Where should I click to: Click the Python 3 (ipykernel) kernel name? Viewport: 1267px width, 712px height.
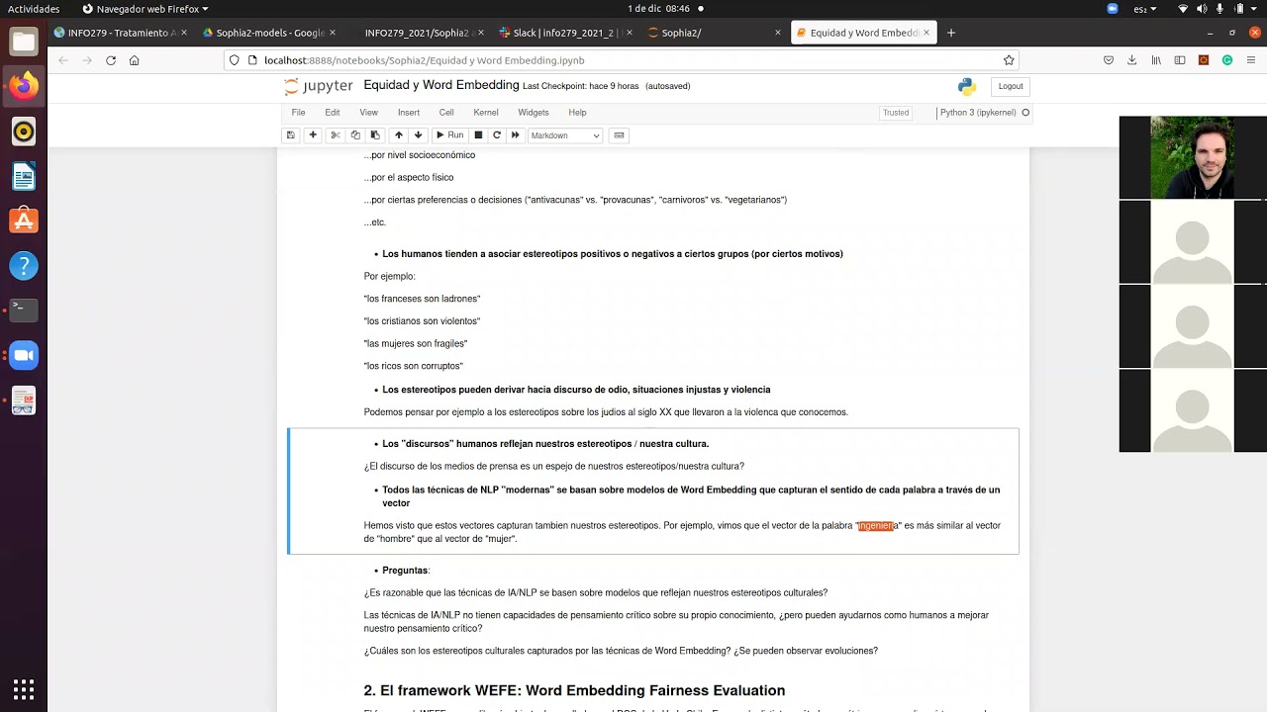tap(978, 113)
